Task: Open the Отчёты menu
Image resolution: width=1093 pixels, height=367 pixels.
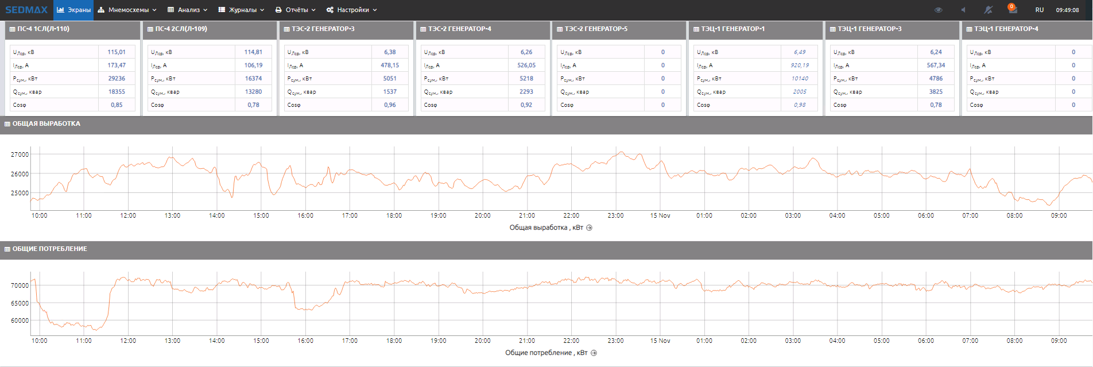Action: (296, 10)
